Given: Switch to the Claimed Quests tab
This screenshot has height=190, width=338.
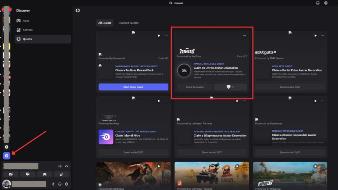Looking at the screenshot, I should (128, 23).
